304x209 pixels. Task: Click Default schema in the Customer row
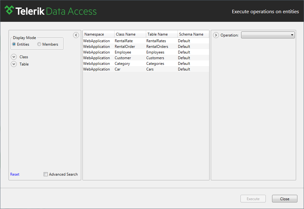point(184,58)
